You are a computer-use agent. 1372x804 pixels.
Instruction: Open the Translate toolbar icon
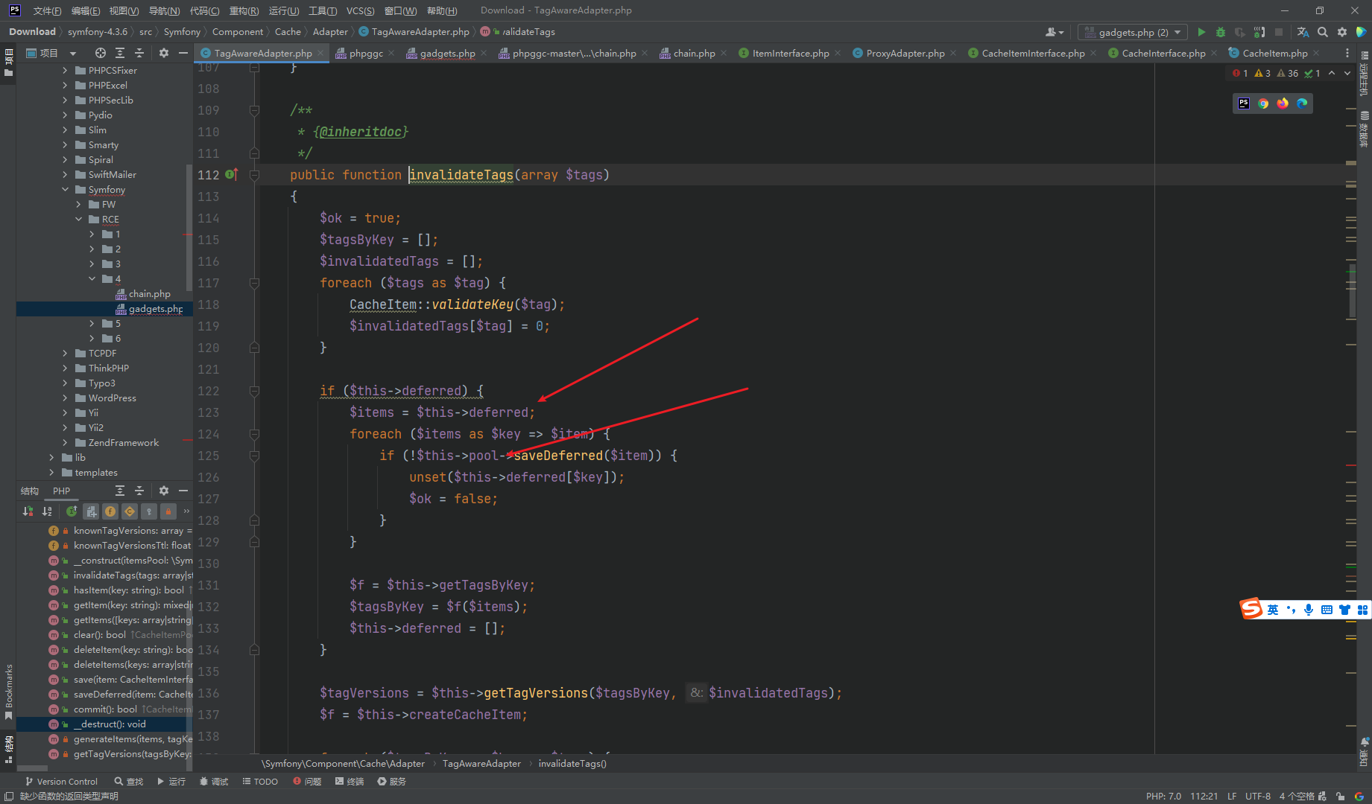(1303, 32)
